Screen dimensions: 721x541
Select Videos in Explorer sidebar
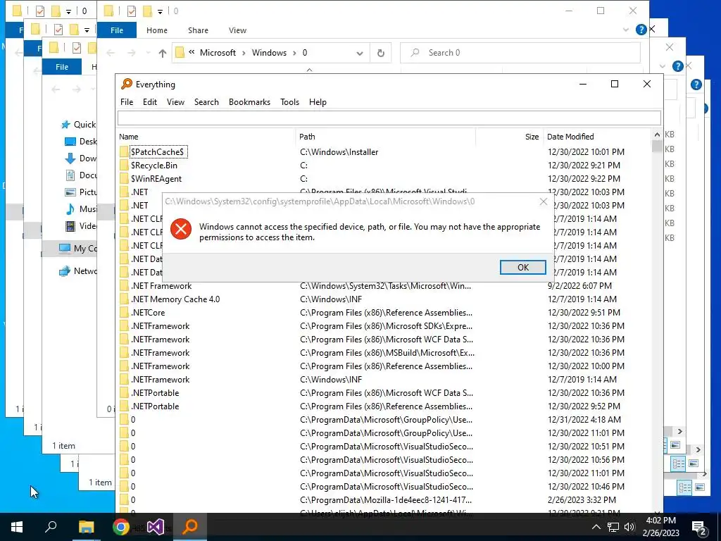click(81, 226)
